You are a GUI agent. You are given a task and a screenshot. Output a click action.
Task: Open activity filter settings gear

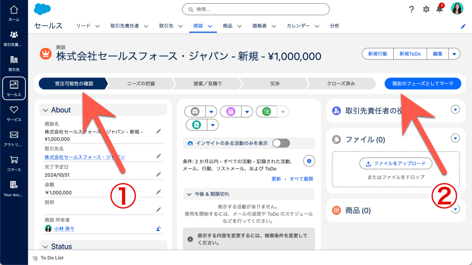(x=309, y=161)
